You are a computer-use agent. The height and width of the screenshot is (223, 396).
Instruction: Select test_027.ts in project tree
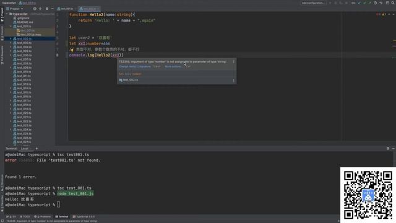click(22, 142)
